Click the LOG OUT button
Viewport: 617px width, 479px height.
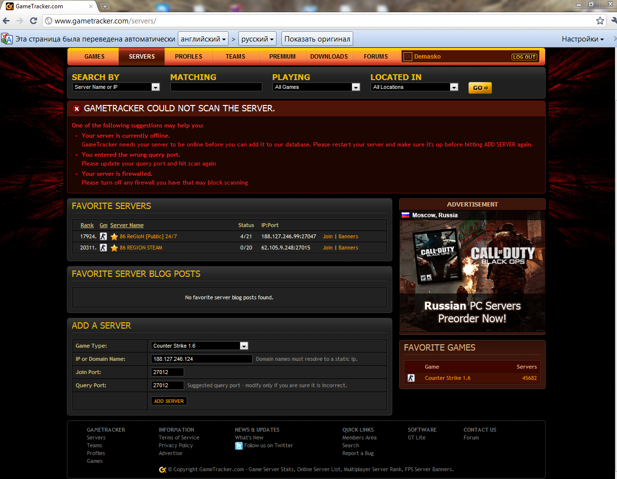click(x=524, y=57)
